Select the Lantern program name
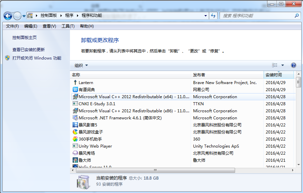303x193 pixels. [x=86, y=83]
